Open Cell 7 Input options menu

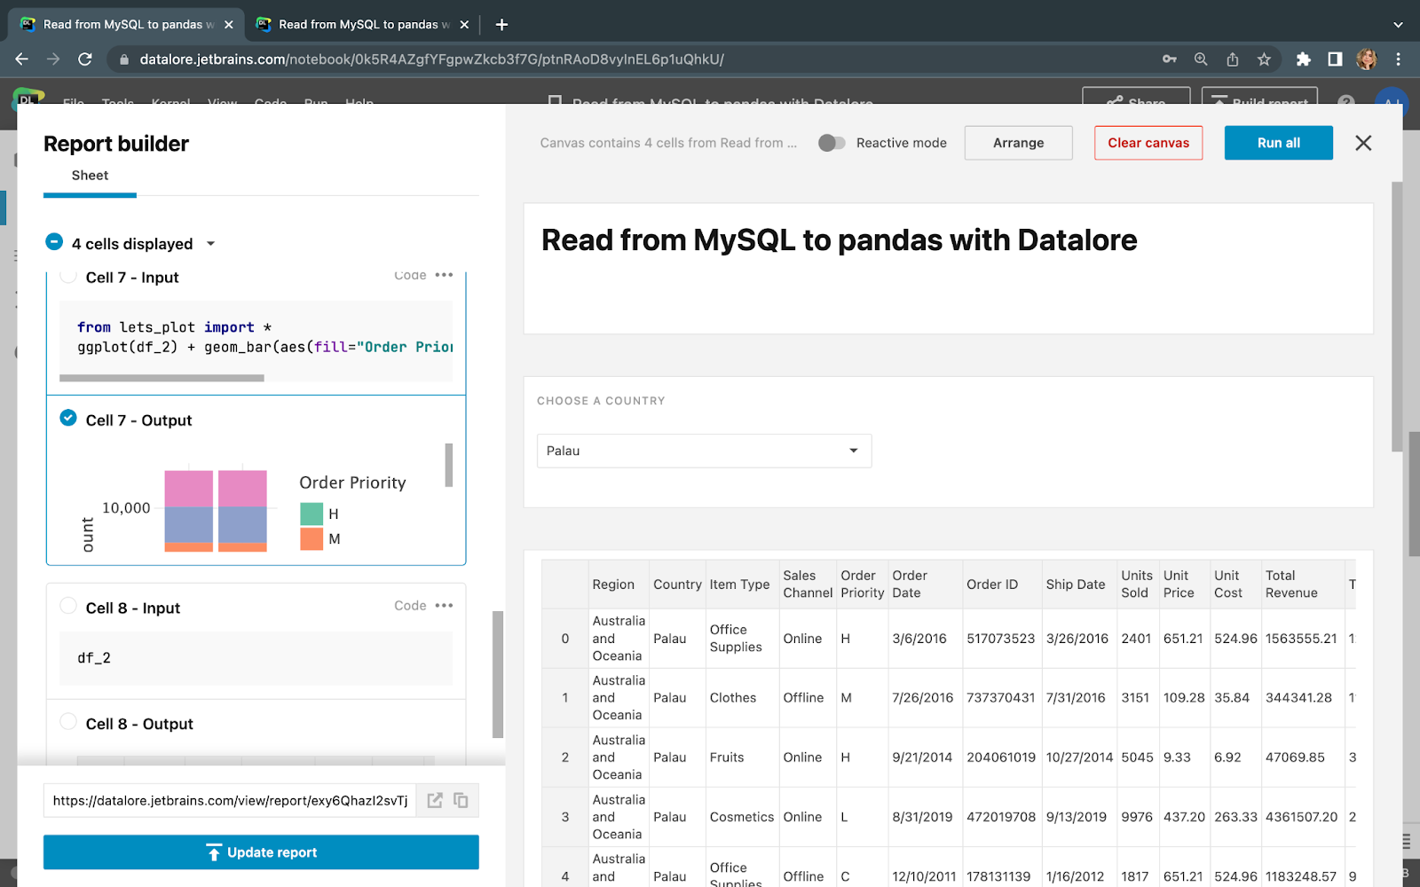pos(444,276)
